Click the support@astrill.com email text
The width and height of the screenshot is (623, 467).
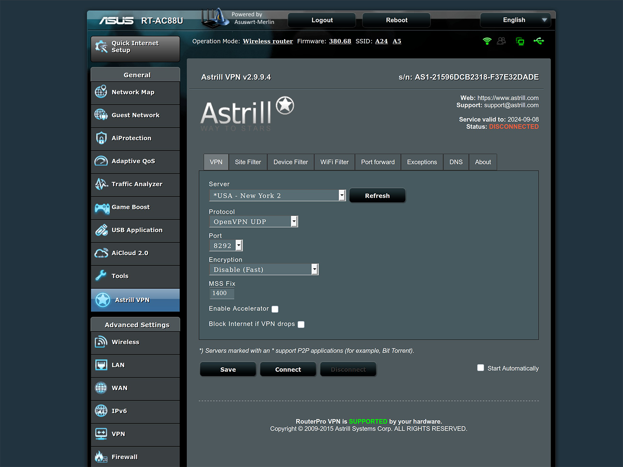click(x=511, y=105)
